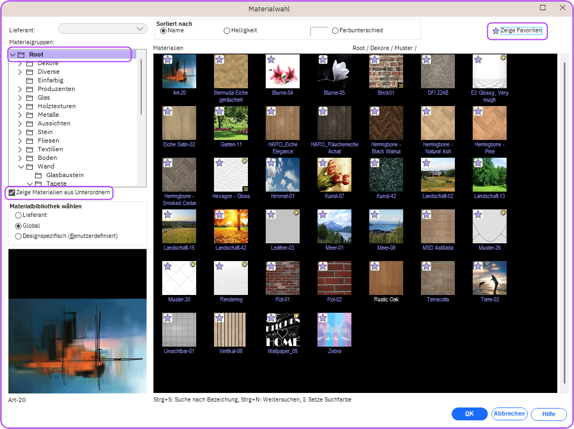Click the favorite star on Art-20 thumbnail
Screen dimensions: 574x429
tap(168, 60)
